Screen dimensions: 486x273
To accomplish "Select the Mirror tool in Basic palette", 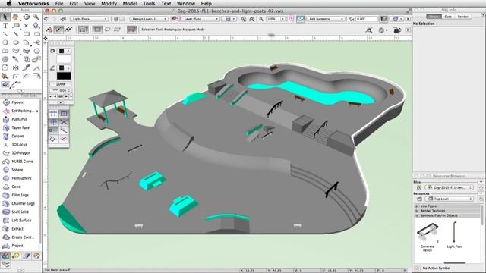I will [x=15, y=67].
